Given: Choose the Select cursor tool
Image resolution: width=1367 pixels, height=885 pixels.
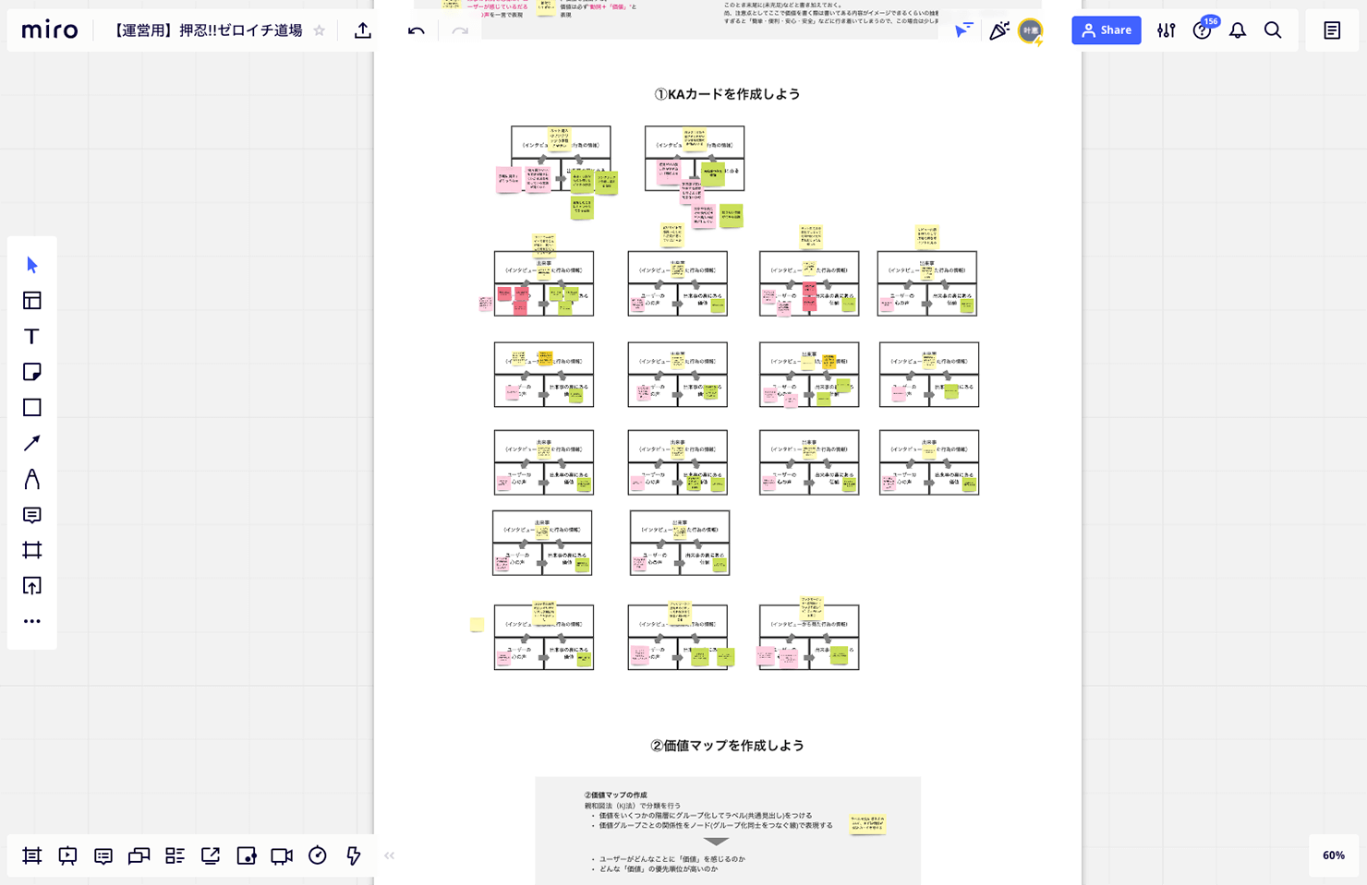Looking at the screenshot, I should [32, 265].
